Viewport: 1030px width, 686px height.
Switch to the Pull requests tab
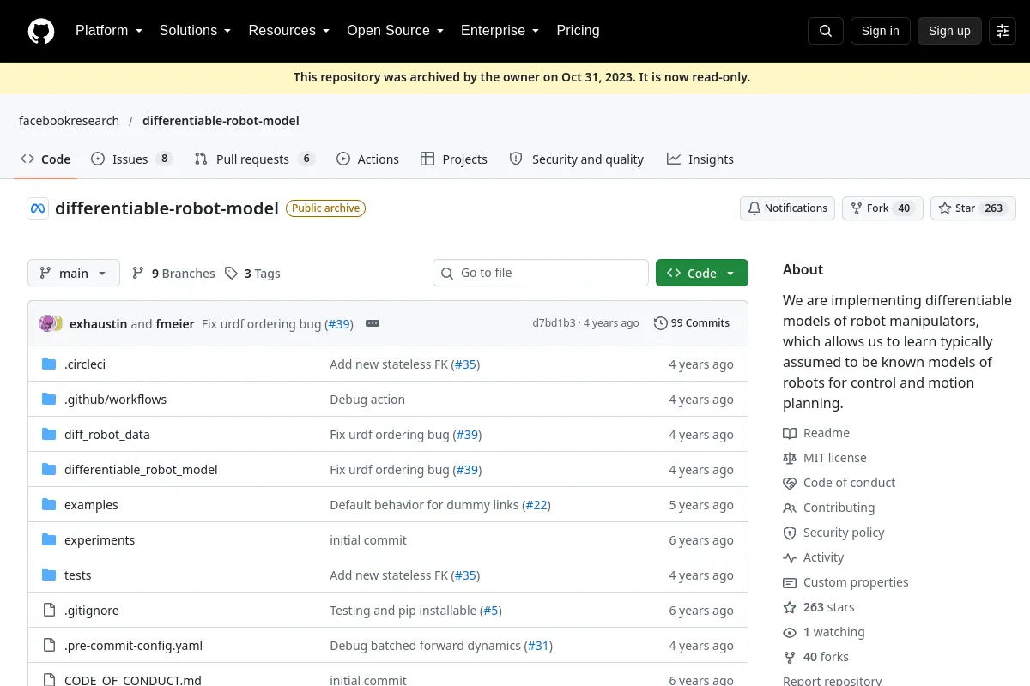255,159
